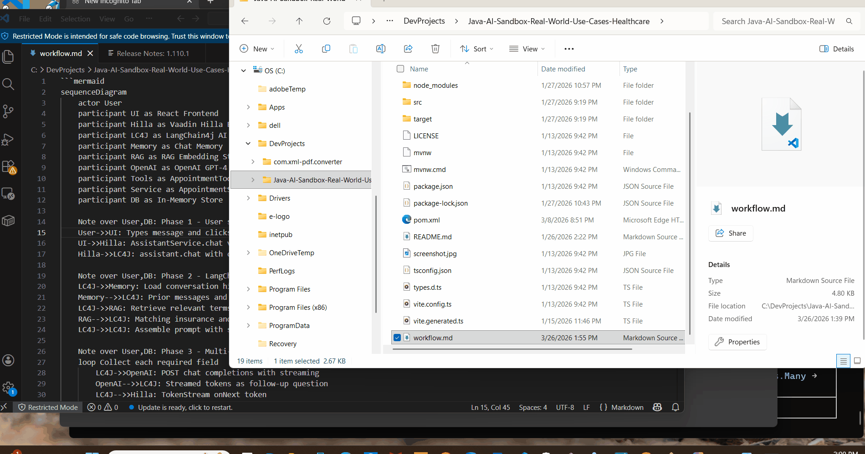
Task: Open the File menu in VS Code
Action: (25, 19)
